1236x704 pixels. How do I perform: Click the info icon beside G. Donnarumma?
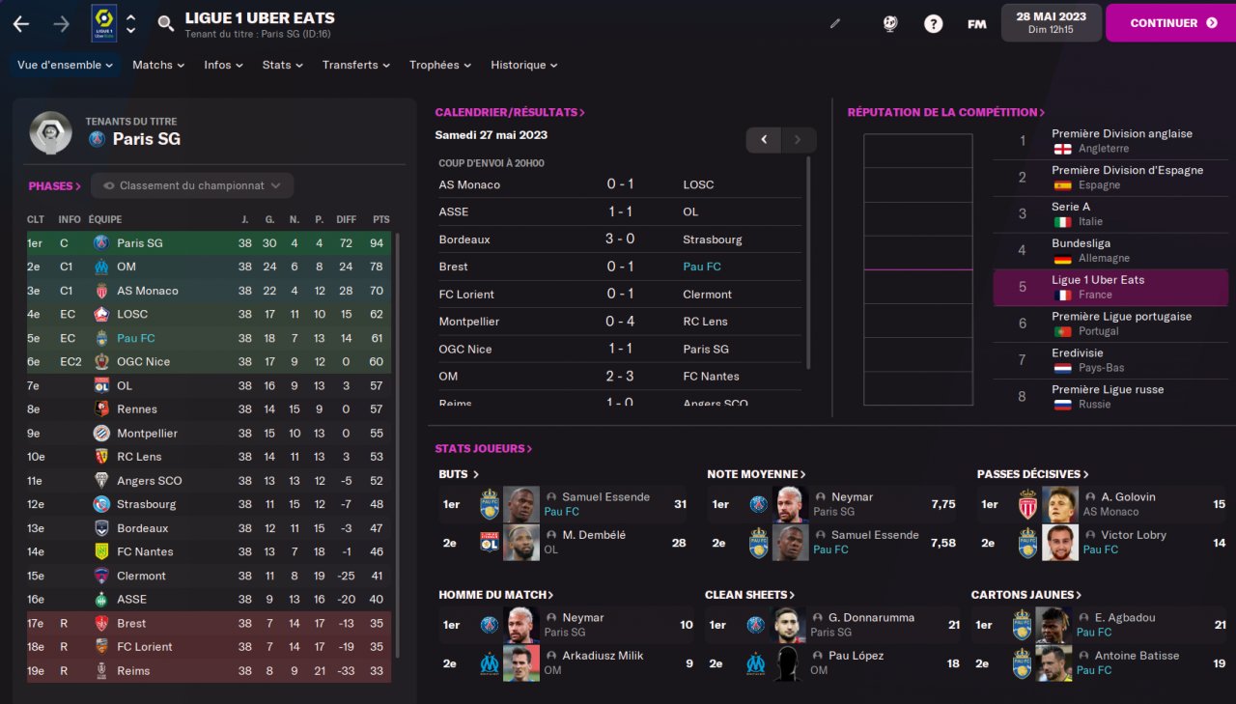(x=819, y=618)
